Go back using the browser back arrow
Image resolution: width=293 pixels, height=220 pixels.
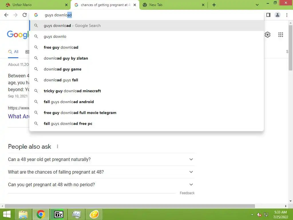coord(6,15)
